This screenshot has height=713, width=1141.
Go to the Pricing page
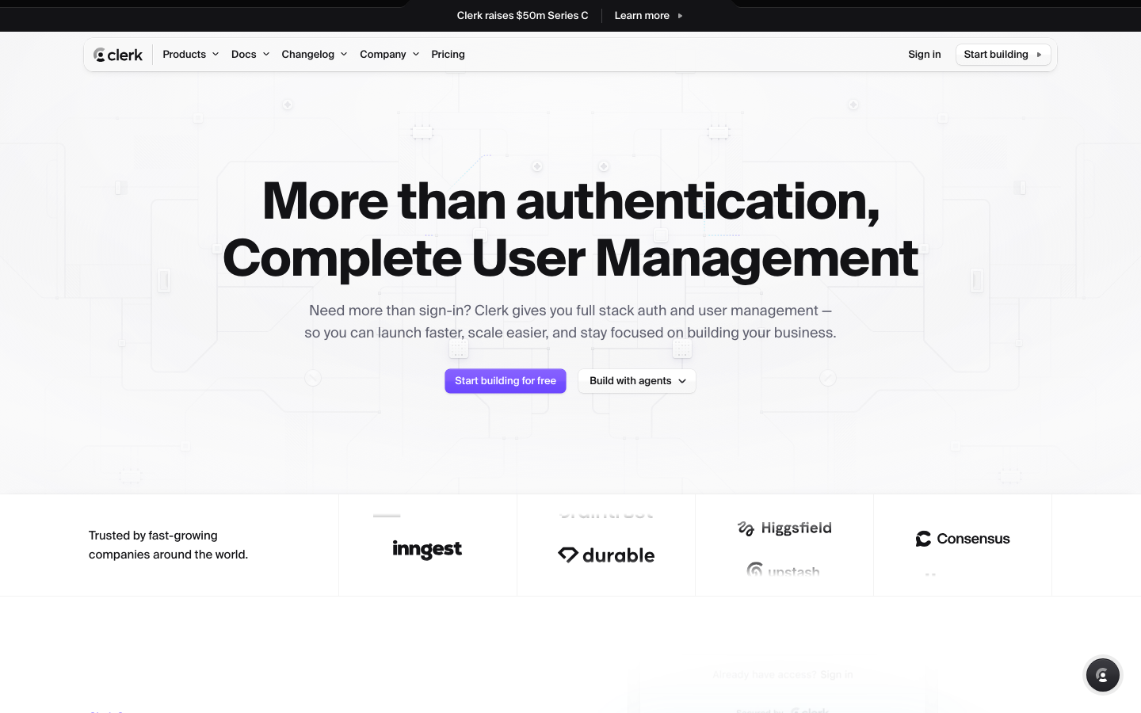coord(448,55)
